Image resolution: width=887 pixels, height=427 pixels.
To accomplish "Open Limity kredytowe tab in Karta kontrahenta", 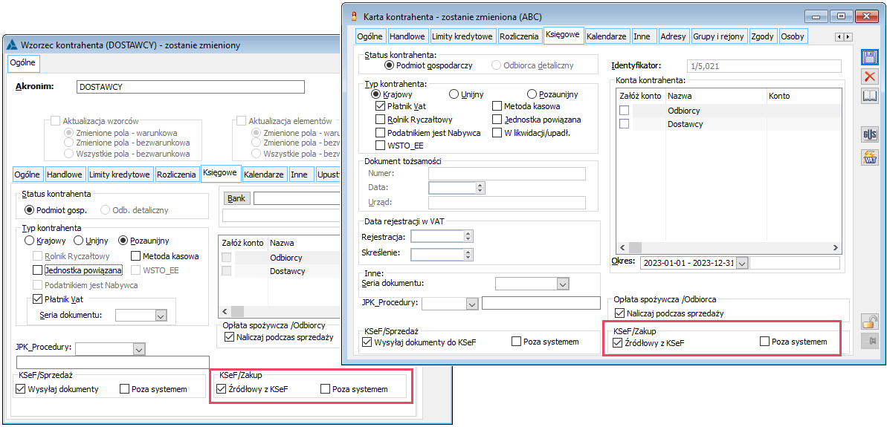I will click(x=462, y=36).
